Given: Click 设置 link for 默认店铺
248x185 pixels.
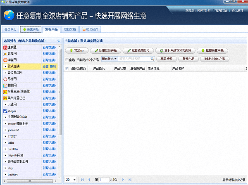Looking at the screenshot, I should tap(46, 66).
